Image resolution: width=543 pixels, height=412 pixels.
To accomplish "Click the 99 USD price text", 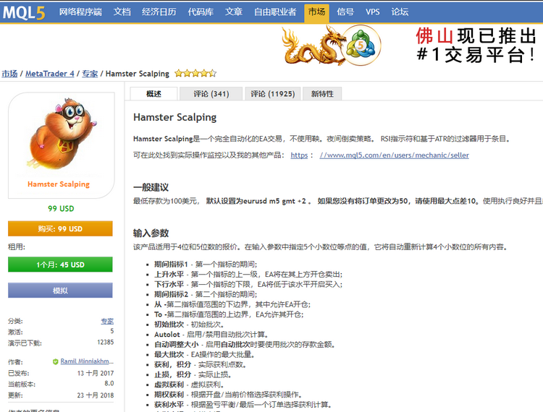I will click(61, 209).
